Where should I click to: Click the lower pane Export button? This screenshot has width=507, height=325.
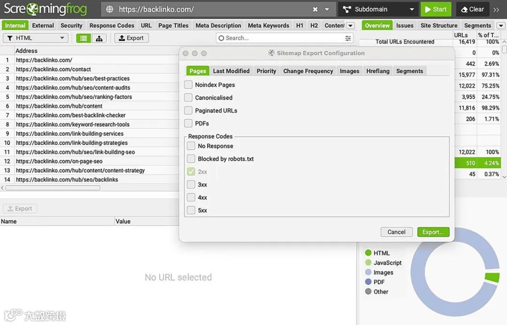click(20, 209)
